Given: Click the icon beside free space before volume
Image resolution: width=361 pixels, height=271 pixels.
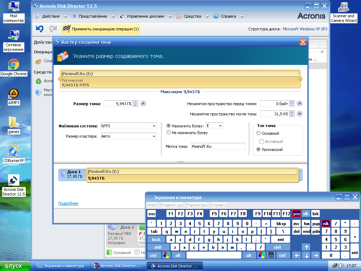Looking at the screenshot, I should coord(299,104).
